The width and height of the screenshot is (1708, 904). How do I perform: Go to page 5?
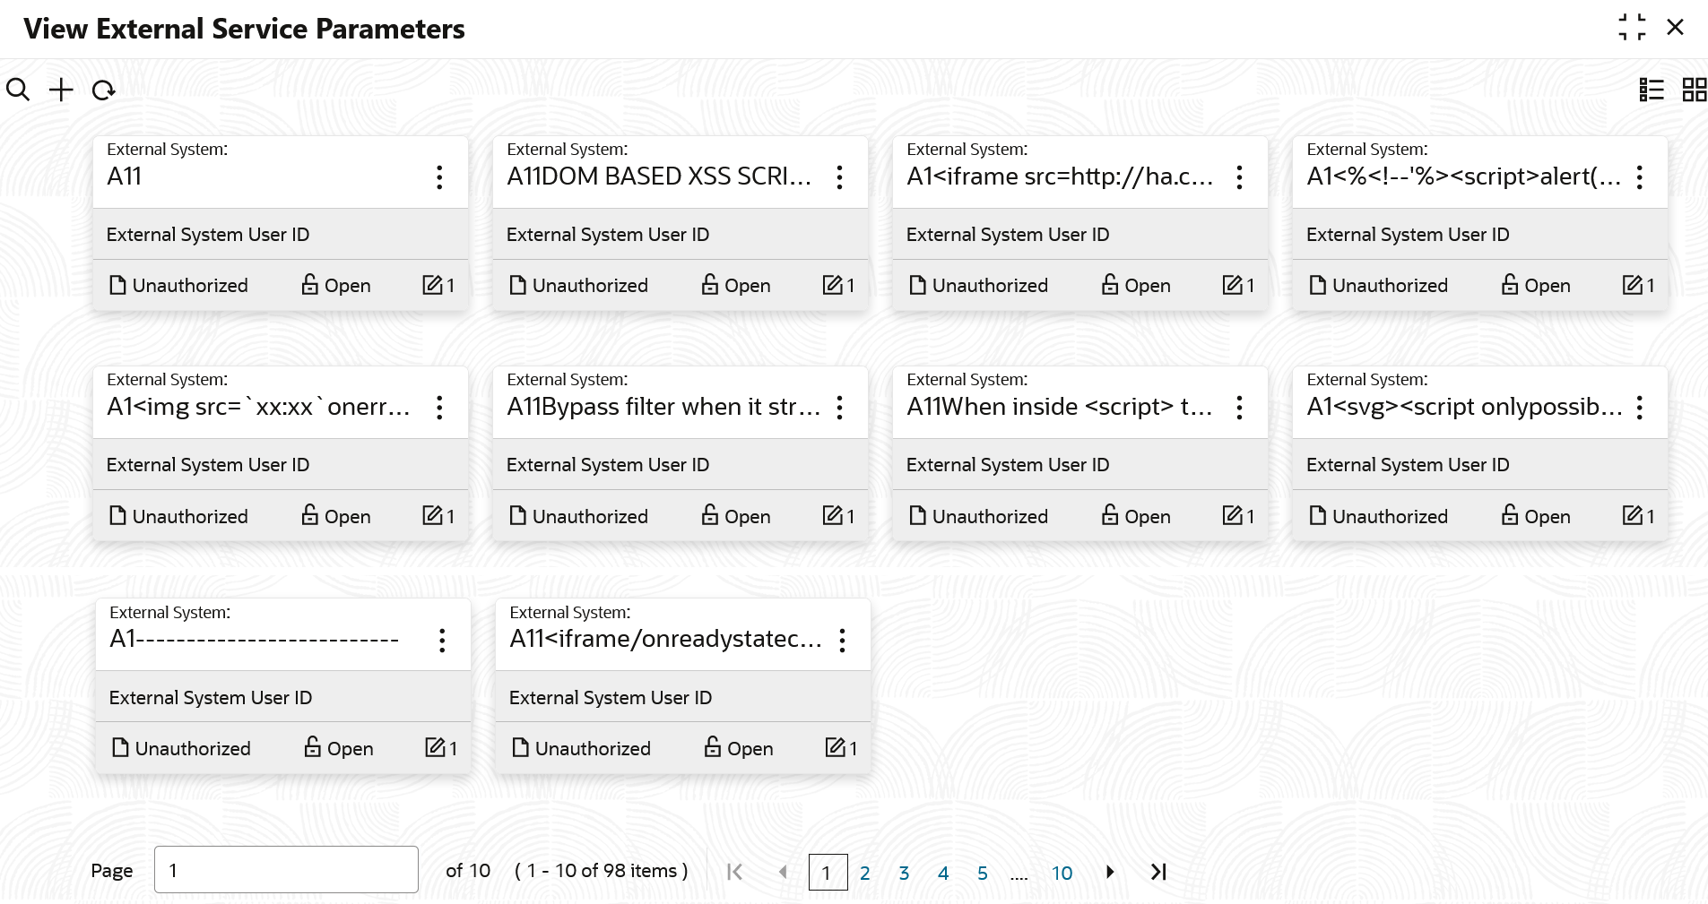[982, 873]
